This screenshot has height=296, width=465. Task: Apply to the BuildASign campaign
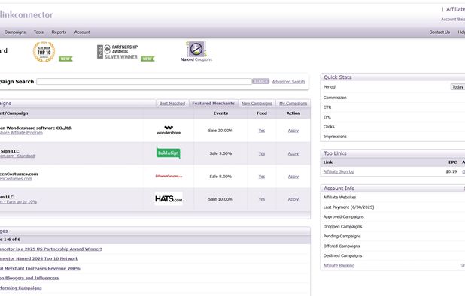pos(293,153)
